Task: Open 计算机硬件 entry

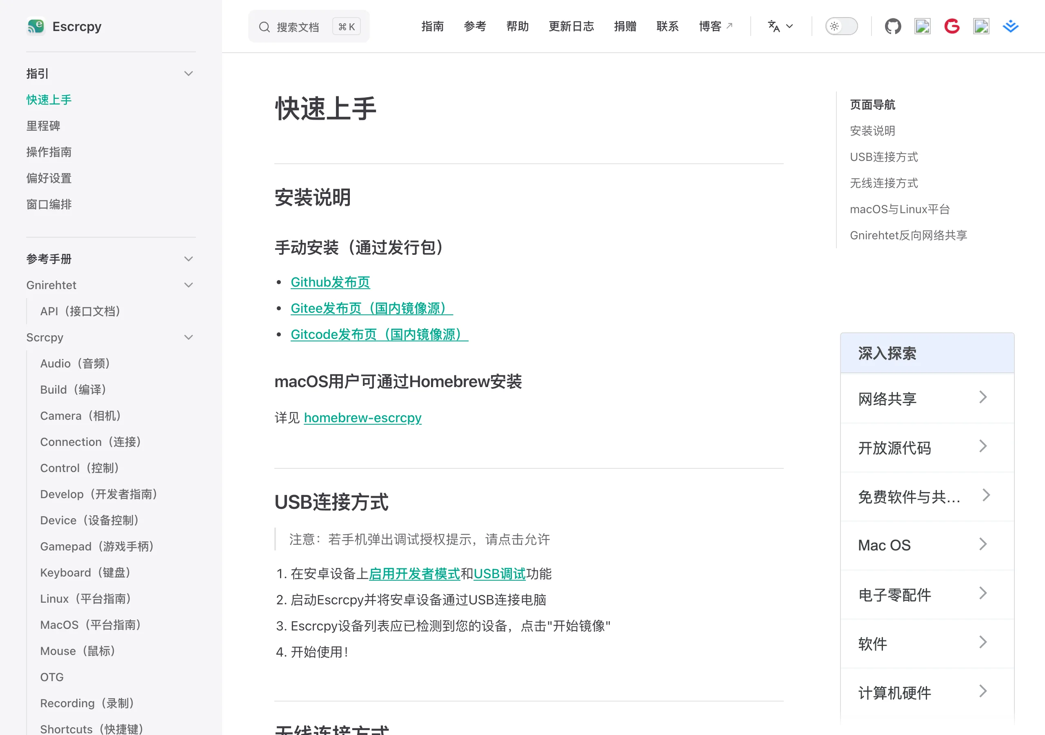Action: [927, 693]
